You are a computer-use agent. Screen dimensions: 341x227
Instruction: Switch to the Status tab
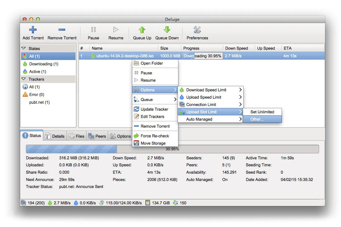(x=32, y=136)
